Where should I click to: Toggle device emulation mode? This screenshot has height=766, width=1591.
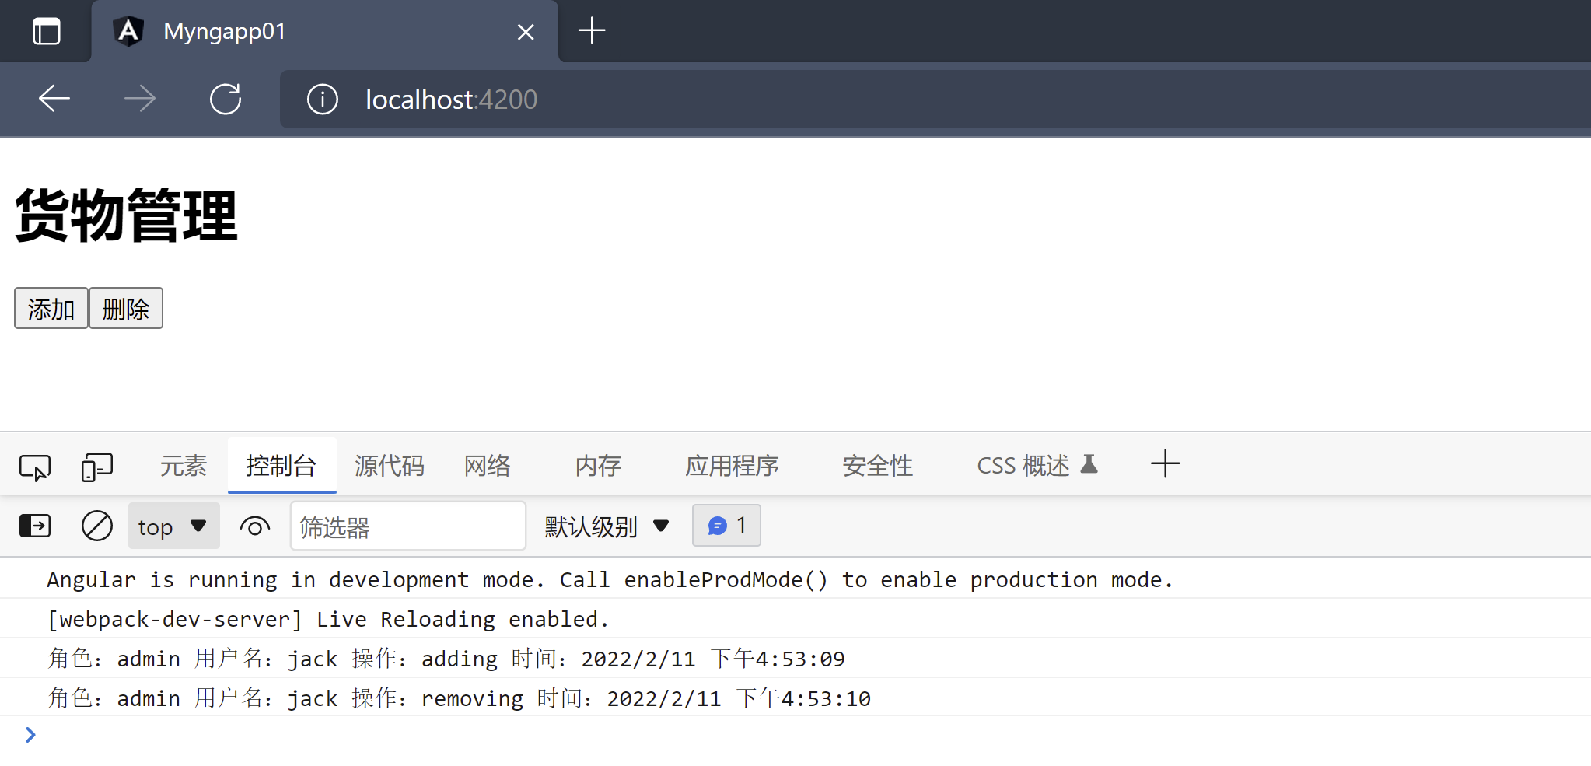[x=97, y=467]
